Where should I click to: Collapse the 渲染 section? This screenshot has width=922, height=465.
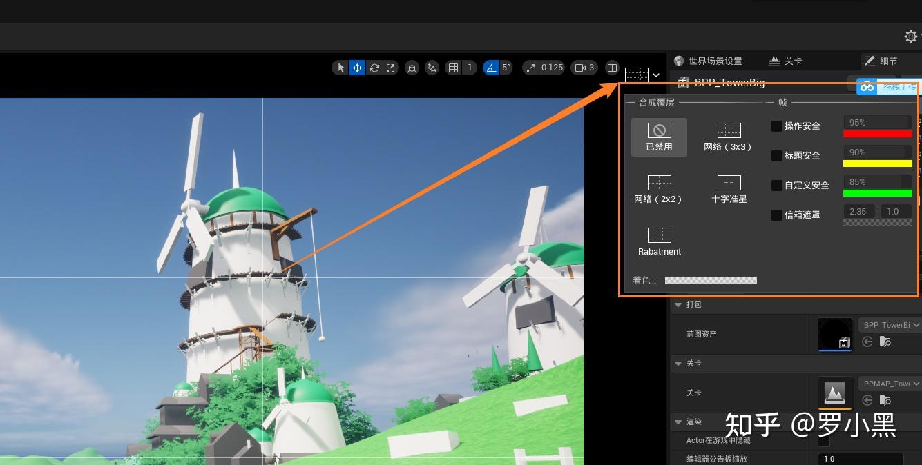678,422
